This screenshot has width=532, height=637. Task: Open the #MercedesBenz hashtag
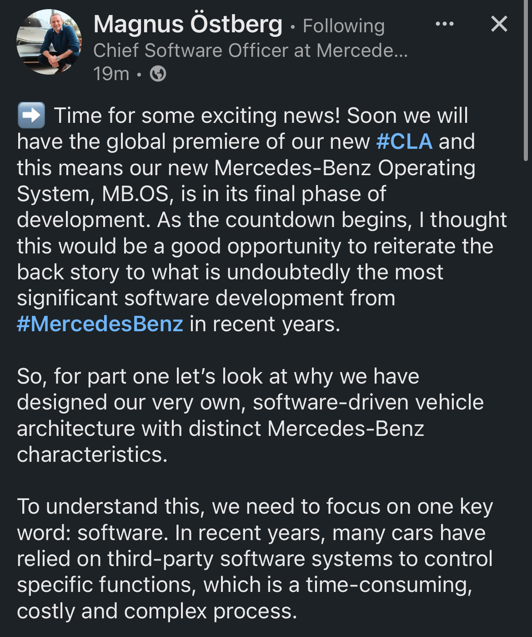click(100, 324)
